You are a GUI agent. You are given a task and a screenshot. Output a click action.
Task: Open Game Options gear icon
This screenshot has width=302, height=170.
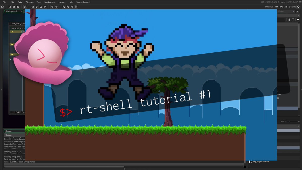coord(52,7)
